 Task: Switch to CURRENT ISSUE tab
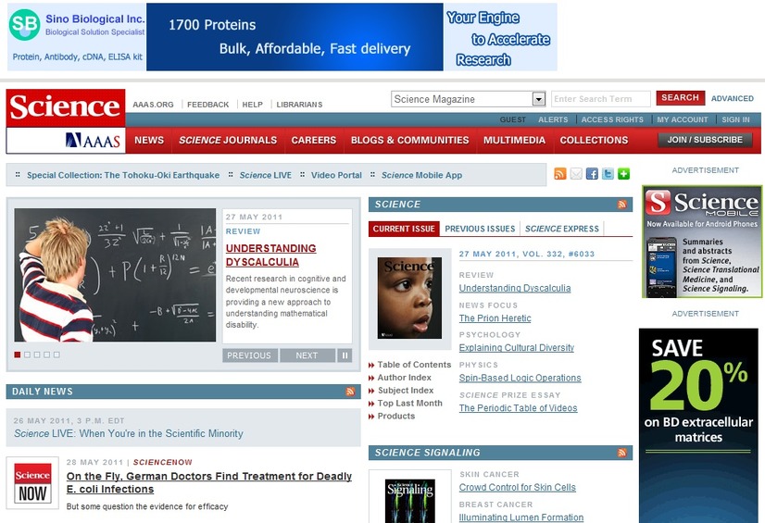(404, 229)
